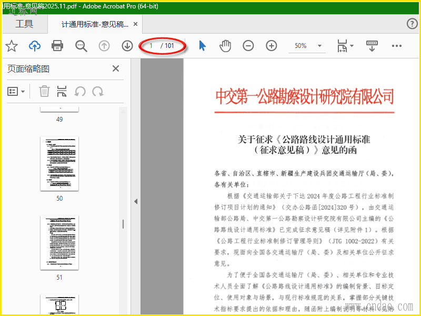This screenshot has width=421, height=316.
Task: Click the 页面缩略图 panel title
Action: (28, 69)
